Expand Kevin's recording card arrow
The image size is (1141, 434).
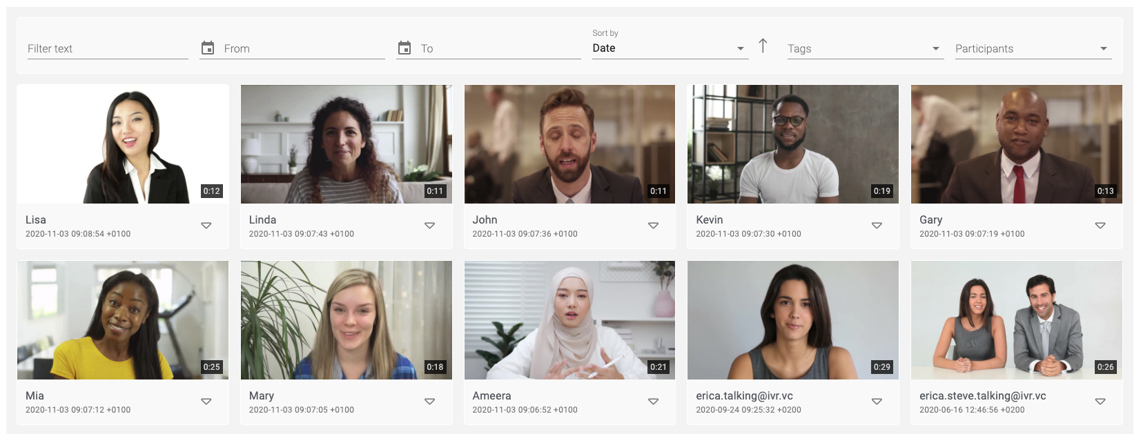pyautogui.click(x=877, y=226)
